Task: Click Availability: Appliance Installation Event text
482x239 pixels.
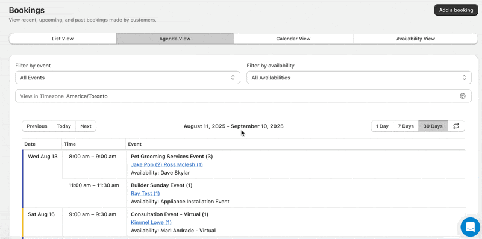Action: click(x=180, y=202)
